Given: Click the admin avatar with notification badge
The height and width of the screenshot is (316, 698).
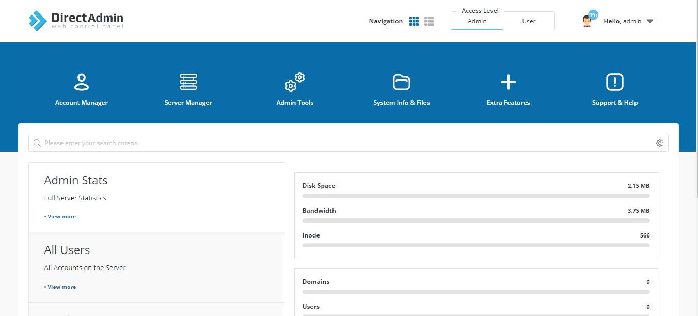Looking at the screenshot, I should (588, 20).
